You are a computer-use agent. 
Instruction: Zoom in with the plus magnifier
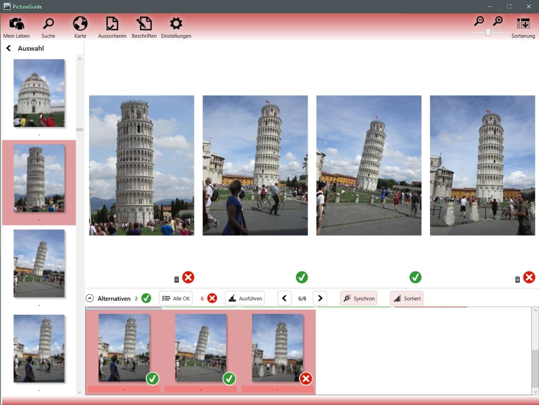(498, 21)
